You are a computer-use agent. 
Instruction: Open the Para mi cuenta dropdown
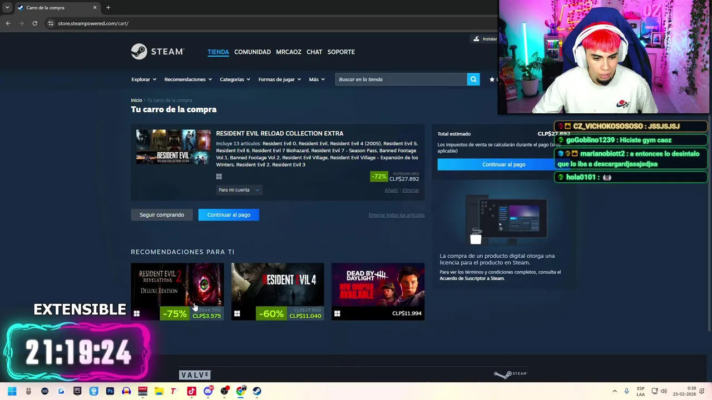click(239, 190)
